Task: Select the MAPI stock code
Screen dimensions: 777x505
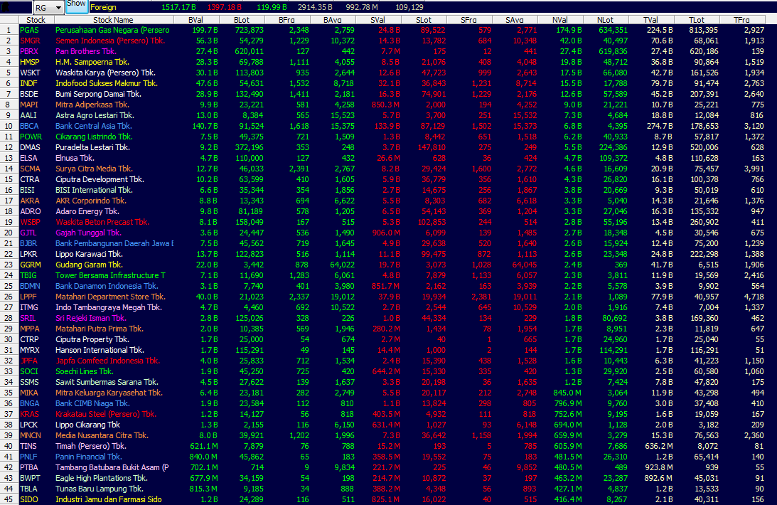Action: click(x=29, y=105)
